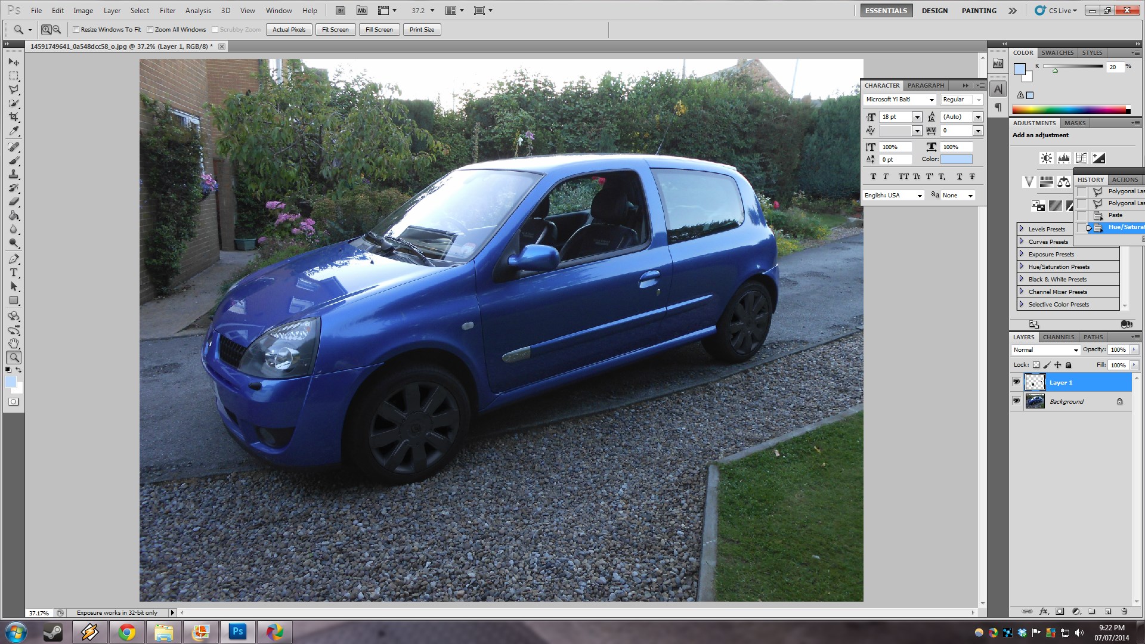Hide Layer 1 visibility eye
1145x644 pixels.
pos(1016,382)
